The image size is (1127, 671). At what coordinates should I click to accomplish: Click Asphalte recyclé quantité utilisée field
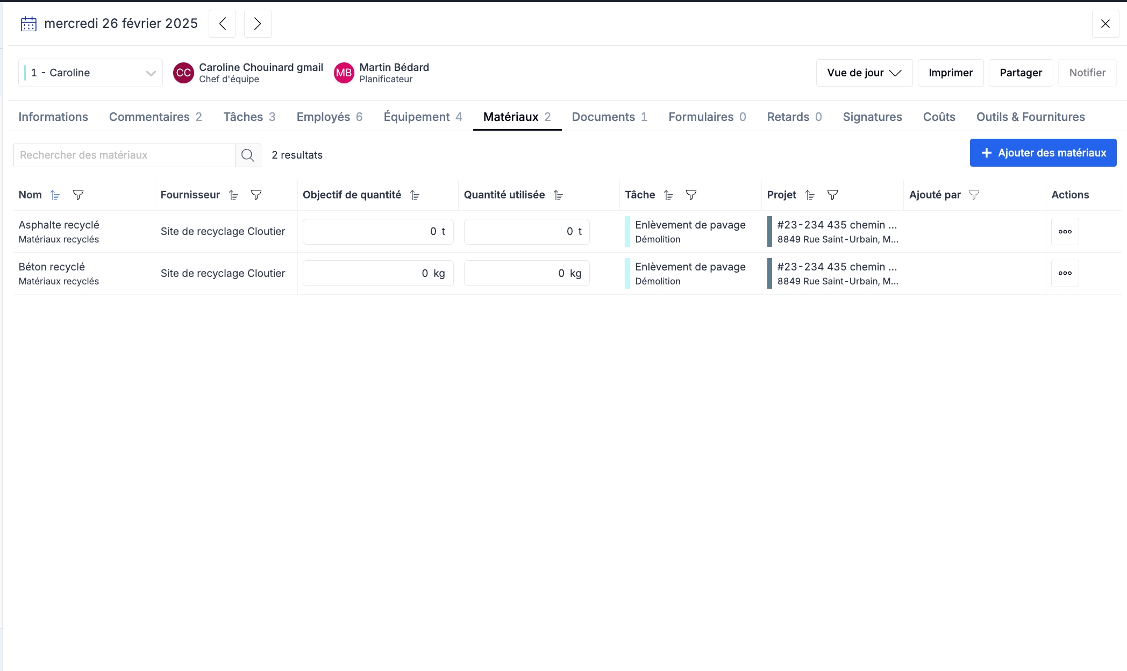coord(526,232)
